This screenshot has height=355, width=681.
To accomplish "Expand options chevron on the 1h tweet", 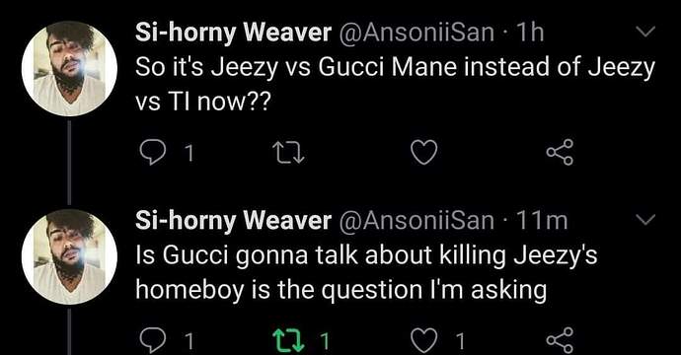I will tap(645, 32).
